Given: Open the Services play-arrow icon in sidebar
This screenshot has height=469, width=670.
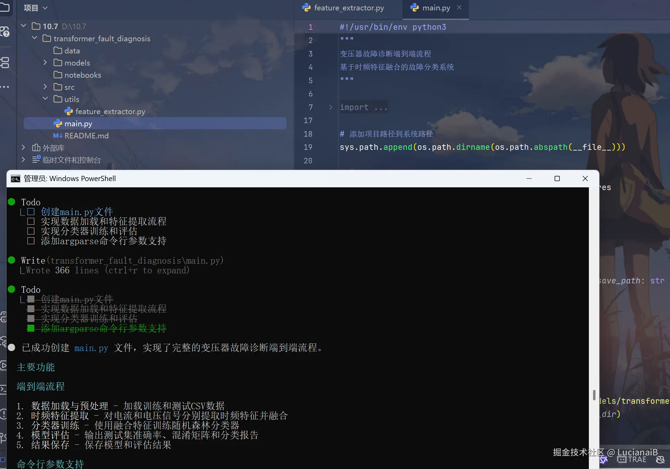Looking at the screenshot, I should (3, 365).
